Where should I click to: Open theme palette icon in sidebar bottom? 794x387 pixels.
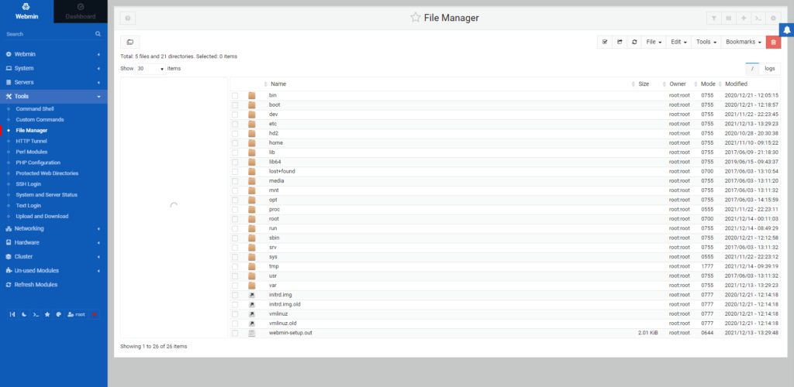(59, 314)
